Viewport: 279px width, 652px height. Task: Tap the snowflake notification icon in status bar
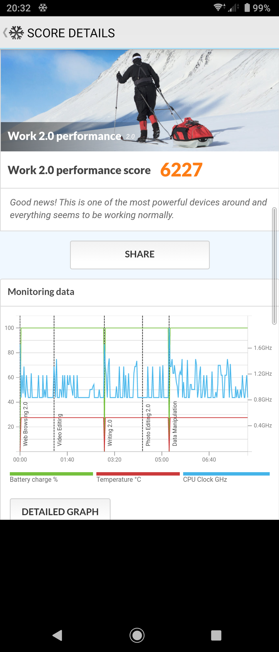coord(43,8)
